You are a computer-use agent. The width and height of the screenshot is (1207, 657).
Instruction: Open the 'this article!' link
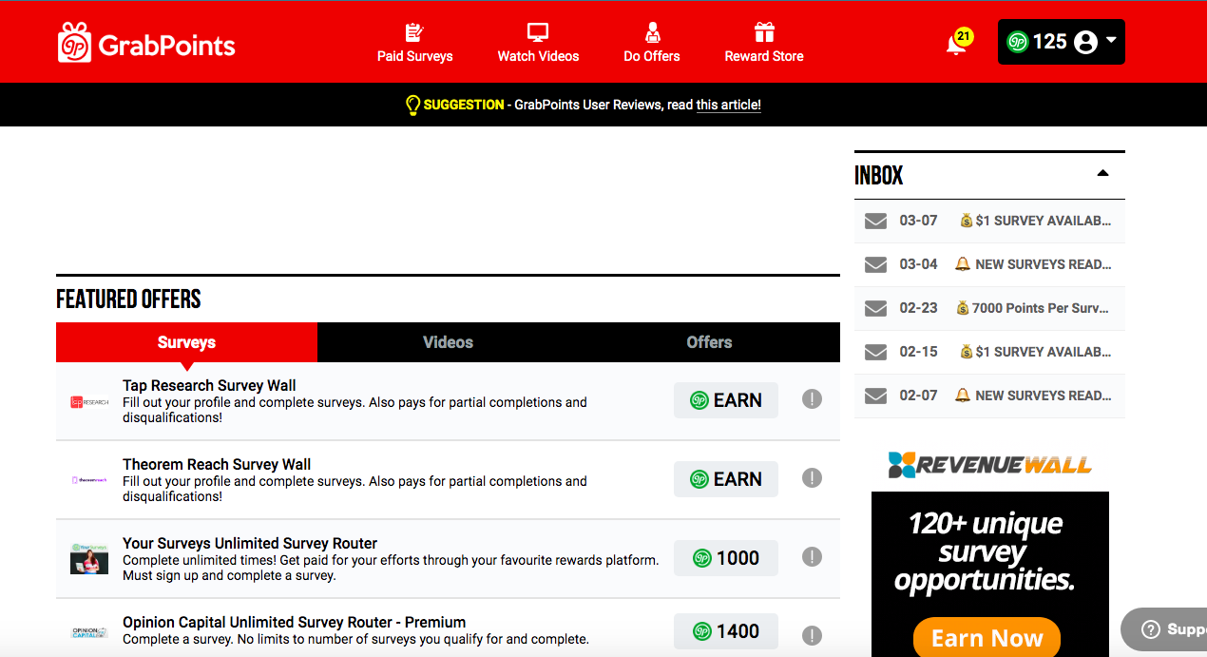(729, 105)
